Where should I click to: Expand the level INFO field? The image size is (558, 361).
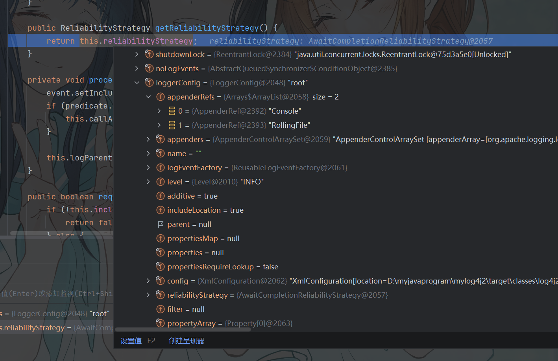click(148, 182)
